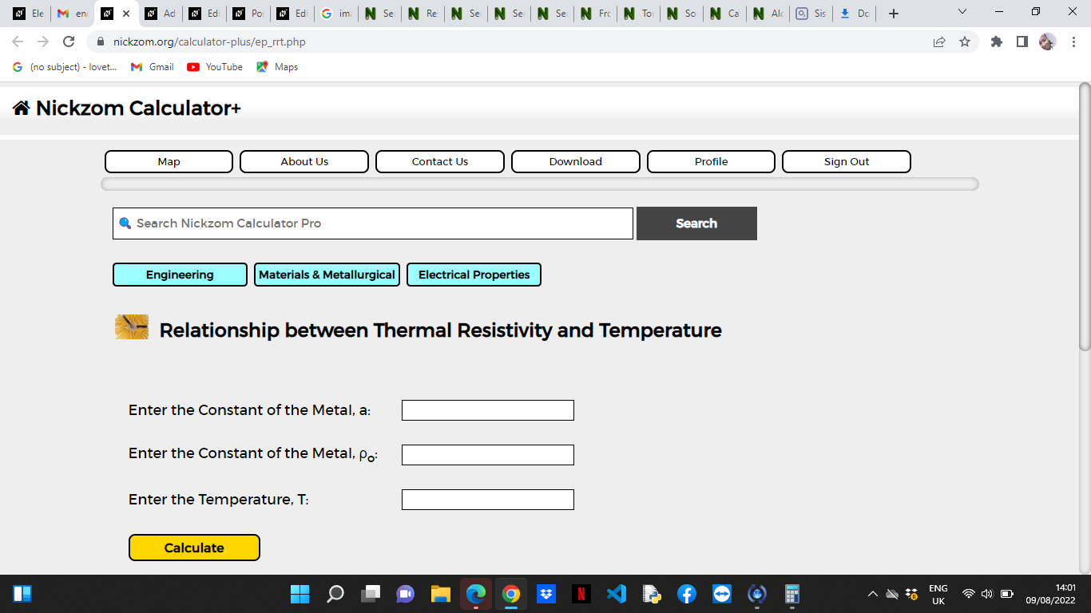Viewport: 1091px width, 613px height.
Task: Reload the current page
Action: 69,42
